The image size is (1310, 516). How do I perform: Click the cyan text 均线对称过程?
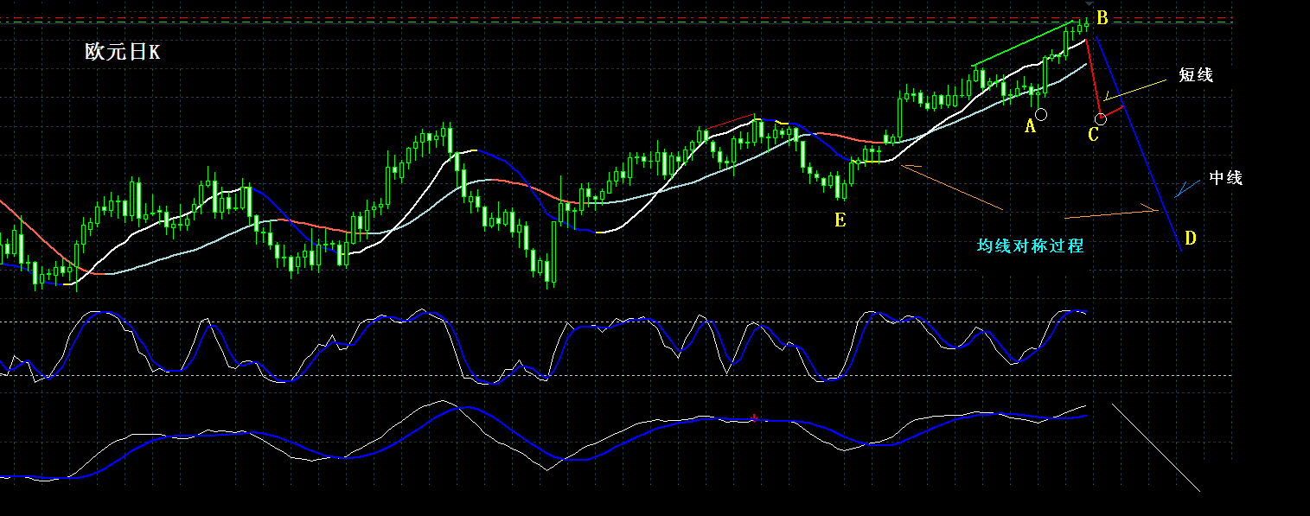[x=1030, y=245]
